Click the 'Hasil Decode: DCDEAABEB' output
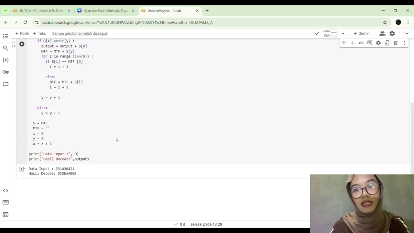The image size is (414, 233). point(52,173)
